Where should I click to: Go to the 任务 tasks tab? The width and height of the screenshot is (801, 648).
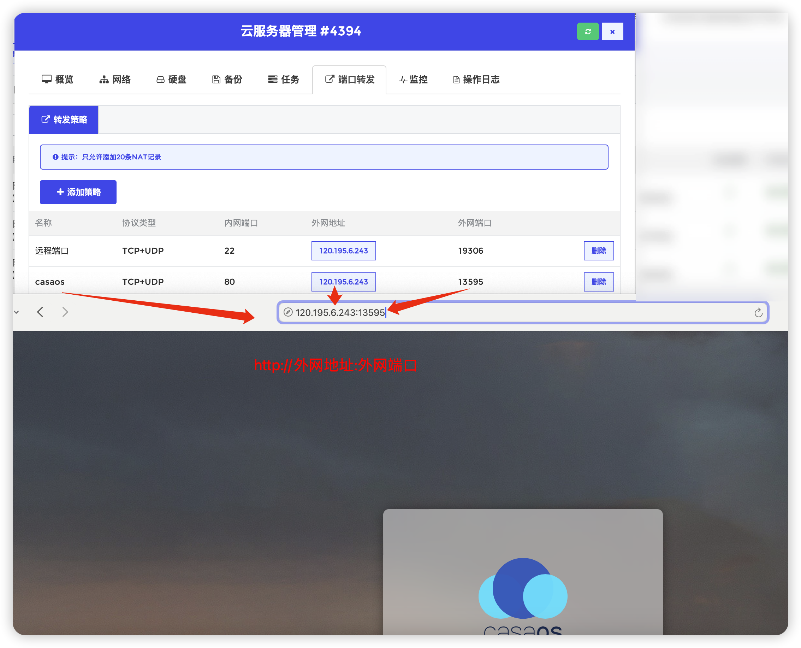coord(284,79)
